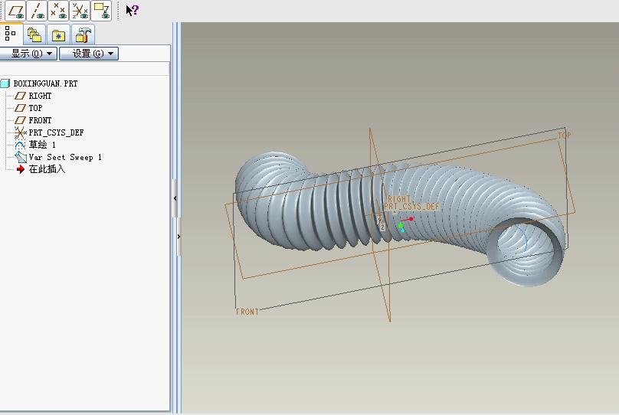Select the FRONT datum plane in tree
Image resolution: width=619 pixels, height=415 pixels.
pyautogui.click(x=40, y=120)
